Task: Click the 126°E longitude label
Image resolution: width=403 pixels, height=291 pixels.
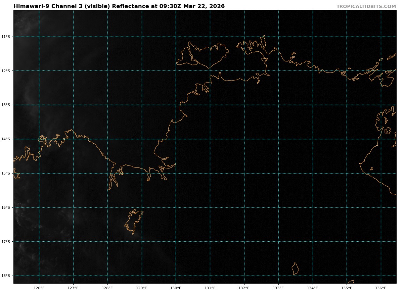Action: pos(39,288)
